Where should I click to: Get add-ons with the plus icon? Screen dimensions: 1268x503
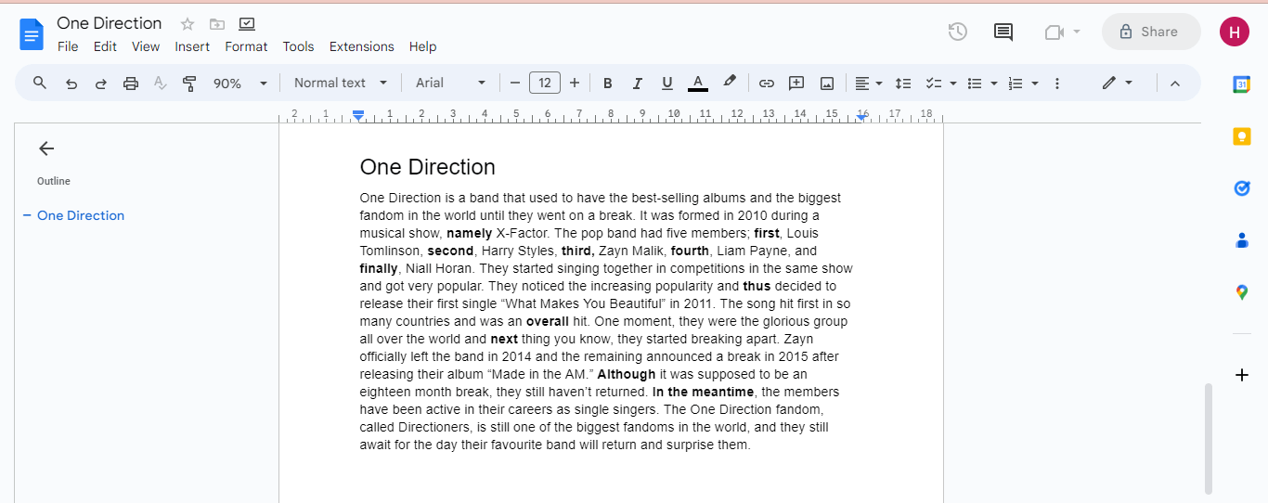(x=1242, y=375)
